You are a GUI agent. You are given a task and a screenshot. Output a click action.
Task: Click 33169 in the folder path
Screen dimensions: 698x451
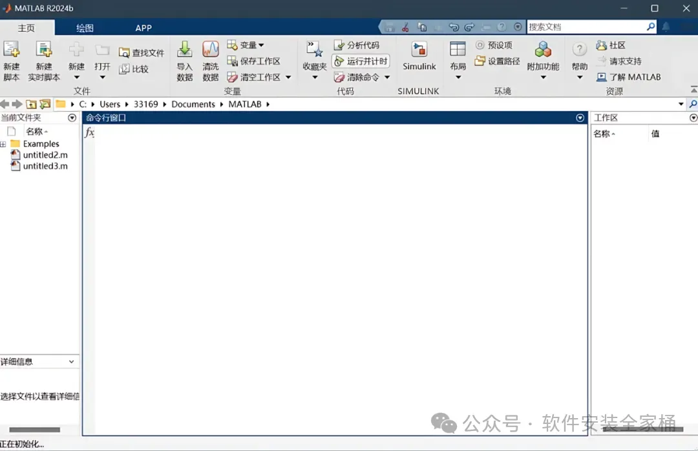coord(145,104)
